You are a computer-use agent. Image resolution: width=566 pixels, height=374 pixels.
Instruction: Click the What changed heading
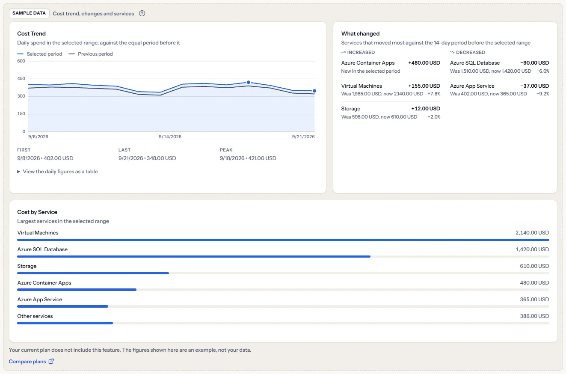[x=360, y=33]
